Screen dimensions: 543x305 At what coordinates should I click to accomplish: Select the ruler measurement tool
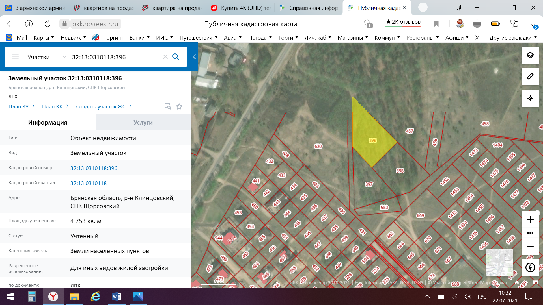530,76
